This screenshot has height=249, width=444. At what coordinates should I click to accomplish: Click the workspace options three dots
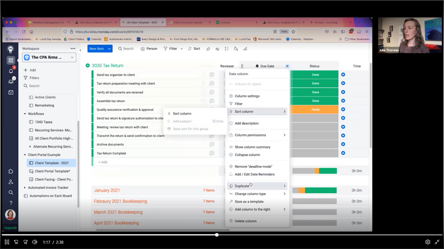coord(73,48)
